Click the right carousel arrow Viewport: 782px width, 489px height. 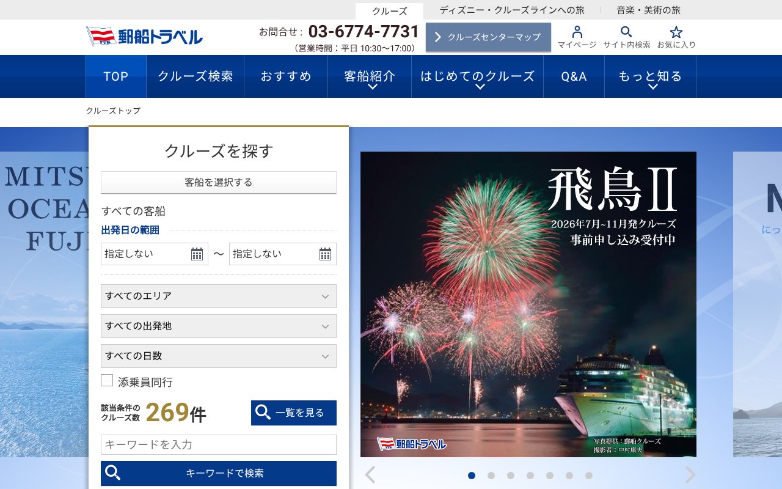690,474
